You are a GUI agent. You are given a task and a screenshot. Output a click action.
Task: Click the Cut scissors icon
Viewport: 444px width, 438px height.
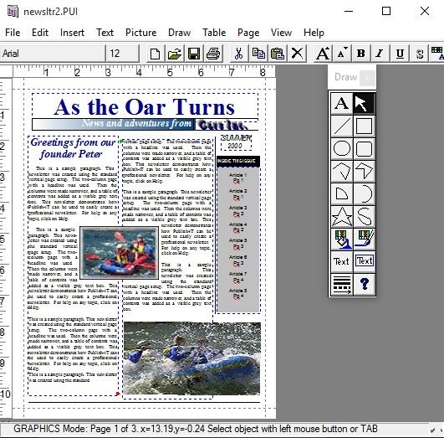click(238, 54)
